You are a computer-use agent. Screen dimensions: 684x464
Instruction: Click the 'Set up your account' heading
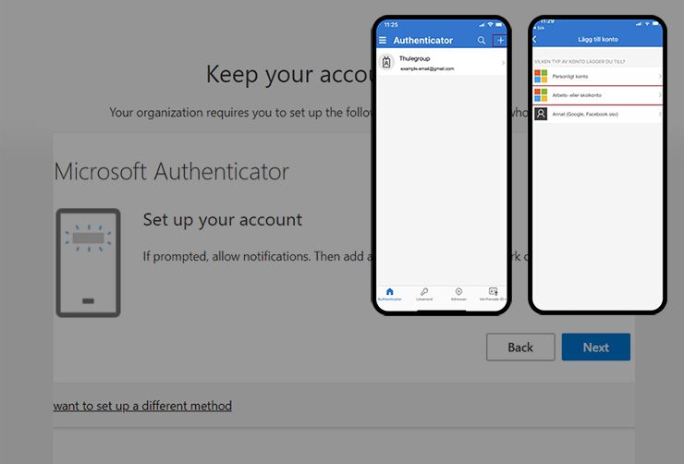tap(223, 220)
